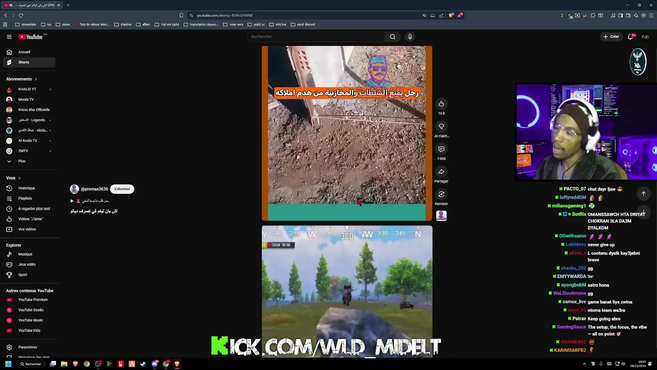Open Monia TV subscription channel

click(x=30, y=99)
